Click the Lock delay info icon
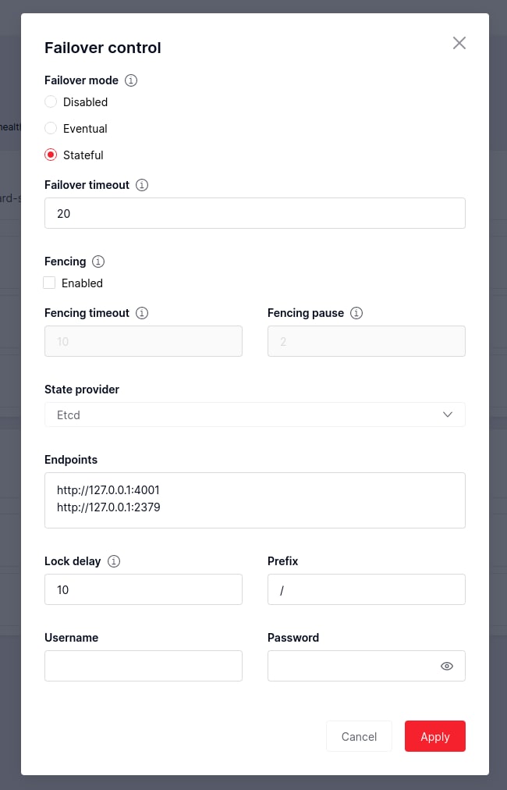 click(114, 561)
